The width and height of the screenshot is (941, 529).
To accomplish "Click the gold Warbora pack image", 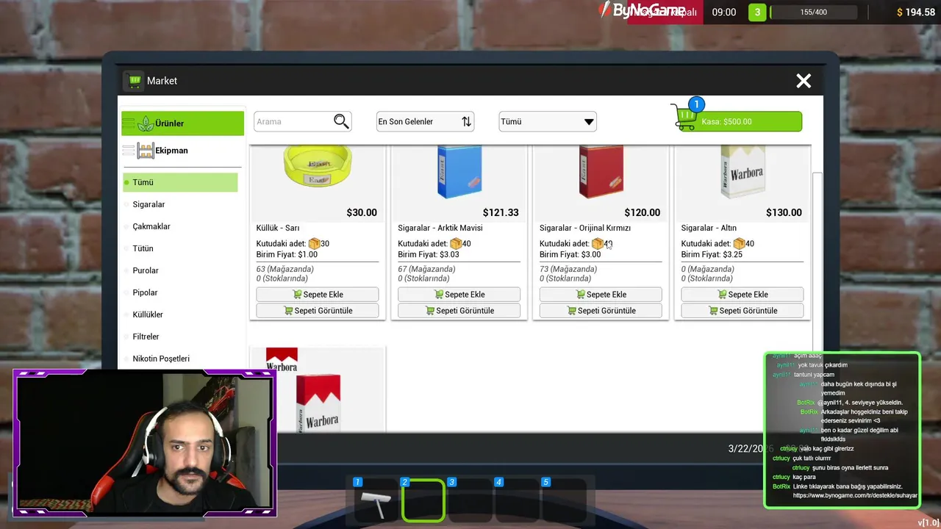I will pyautogui.click(x=743, y=170).
